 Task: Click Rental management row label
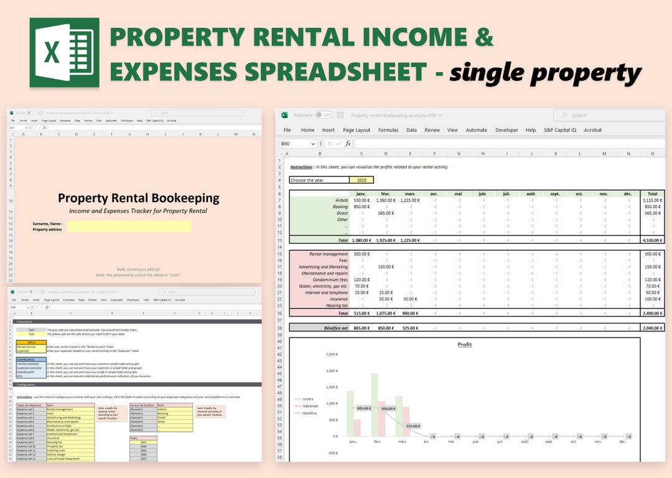320,254
